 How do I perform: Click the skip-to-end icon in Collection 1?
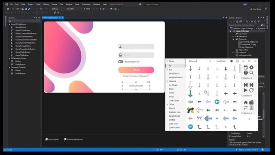251,85
